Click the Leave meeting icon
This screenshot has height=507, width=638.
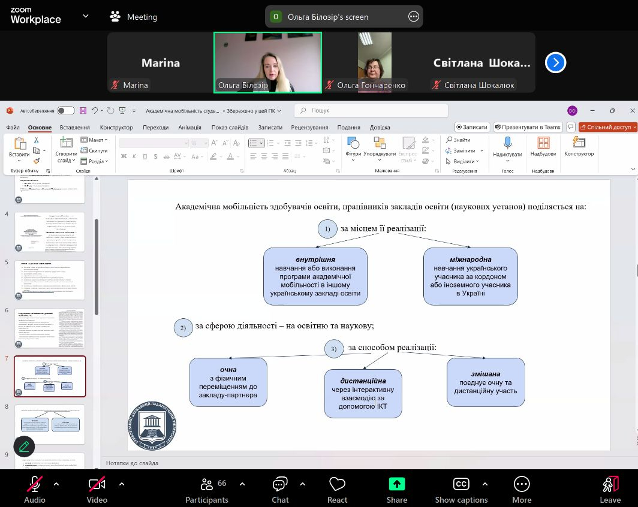coord(610,484)
